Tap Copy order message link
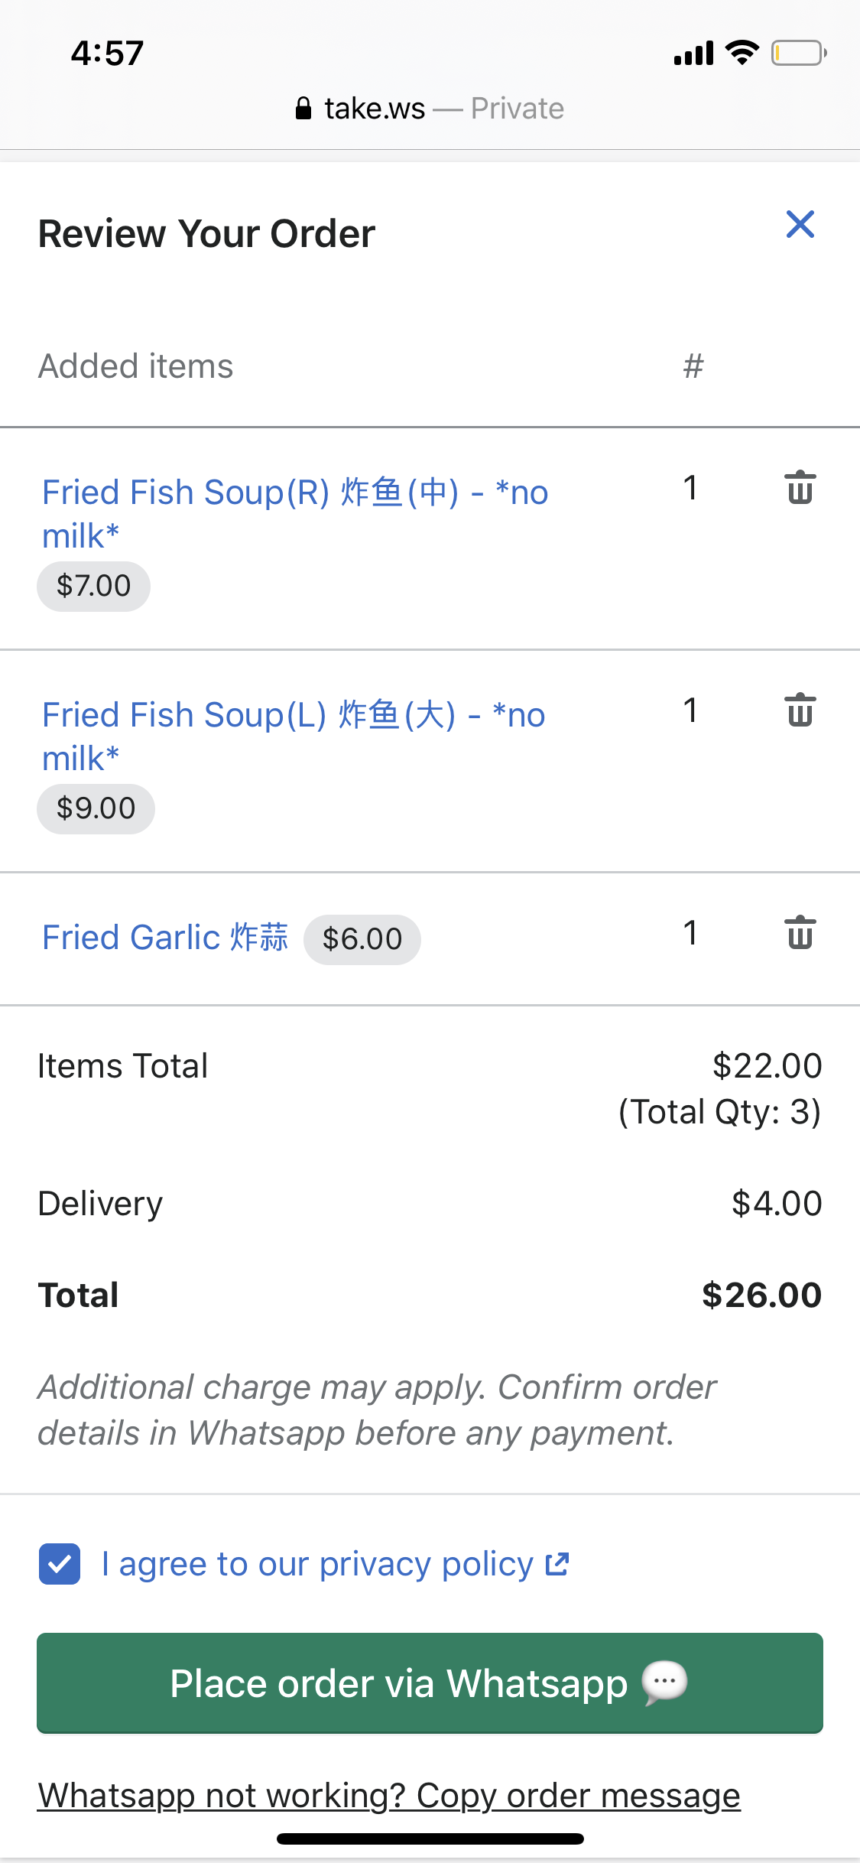The image size is (860, 1863). tap(388, 1795)
